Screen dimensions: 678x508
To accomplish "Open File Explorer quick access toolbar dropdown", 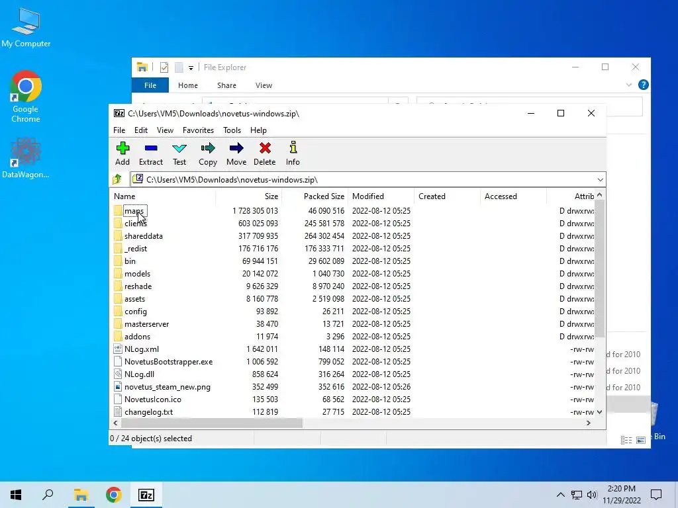I will click(x=191, y=68).
